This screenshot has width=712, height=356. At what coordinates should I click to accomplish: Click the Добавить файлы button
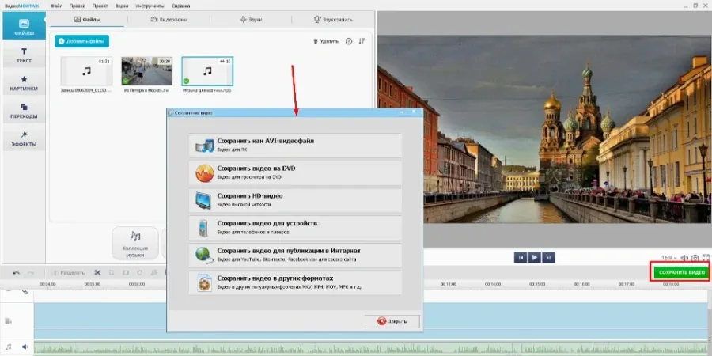[81, 41]
